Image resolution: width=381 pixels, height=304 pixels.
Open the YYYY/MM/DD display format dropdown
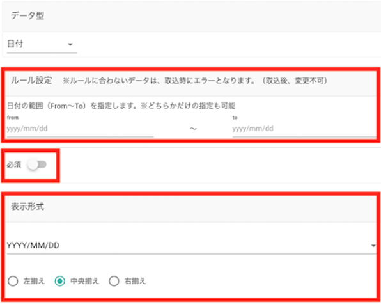(192, 246)
